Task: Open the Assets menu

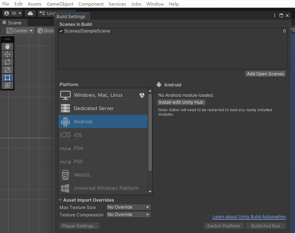Action: (x=34, y=4)
